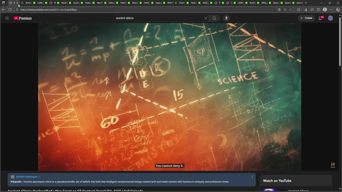
Task: Switch to the 'Califo' tab
Action: click(38, 3)
